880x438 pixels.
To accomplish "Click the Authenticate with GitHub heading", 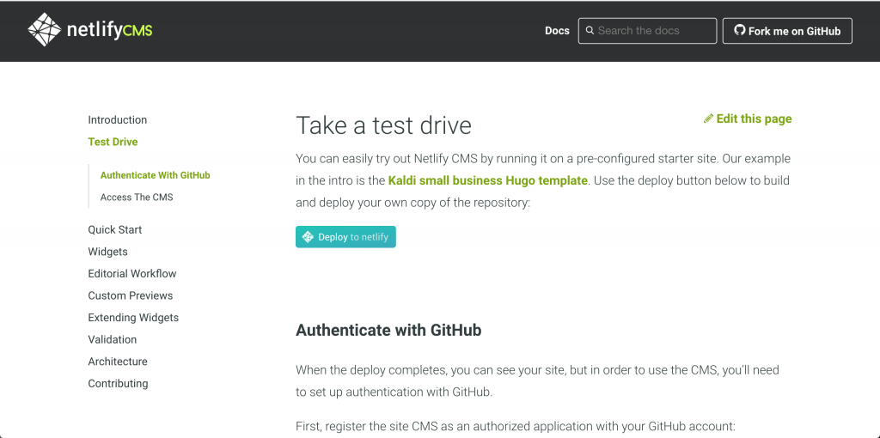I will click(x=388, y=331).
